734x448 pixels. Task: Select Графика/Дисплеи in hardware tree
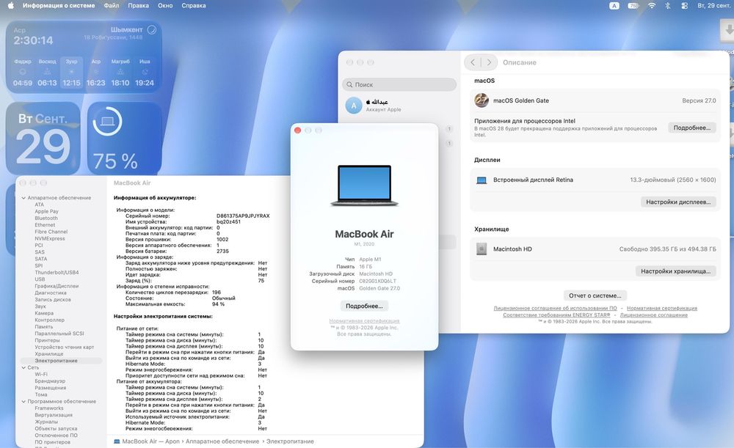point(57,286)
